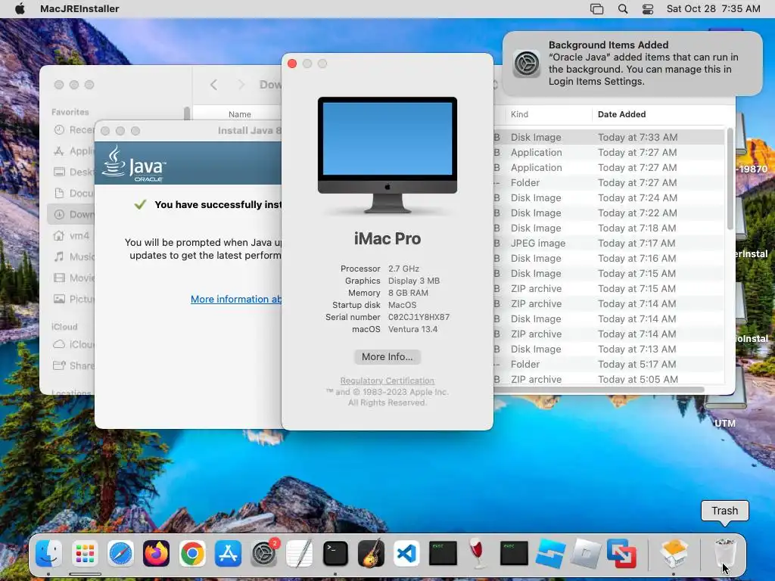Click the Stage Manager windows icon in menu bar
This screenshot has width=775, height=581.
click(596, 9)
